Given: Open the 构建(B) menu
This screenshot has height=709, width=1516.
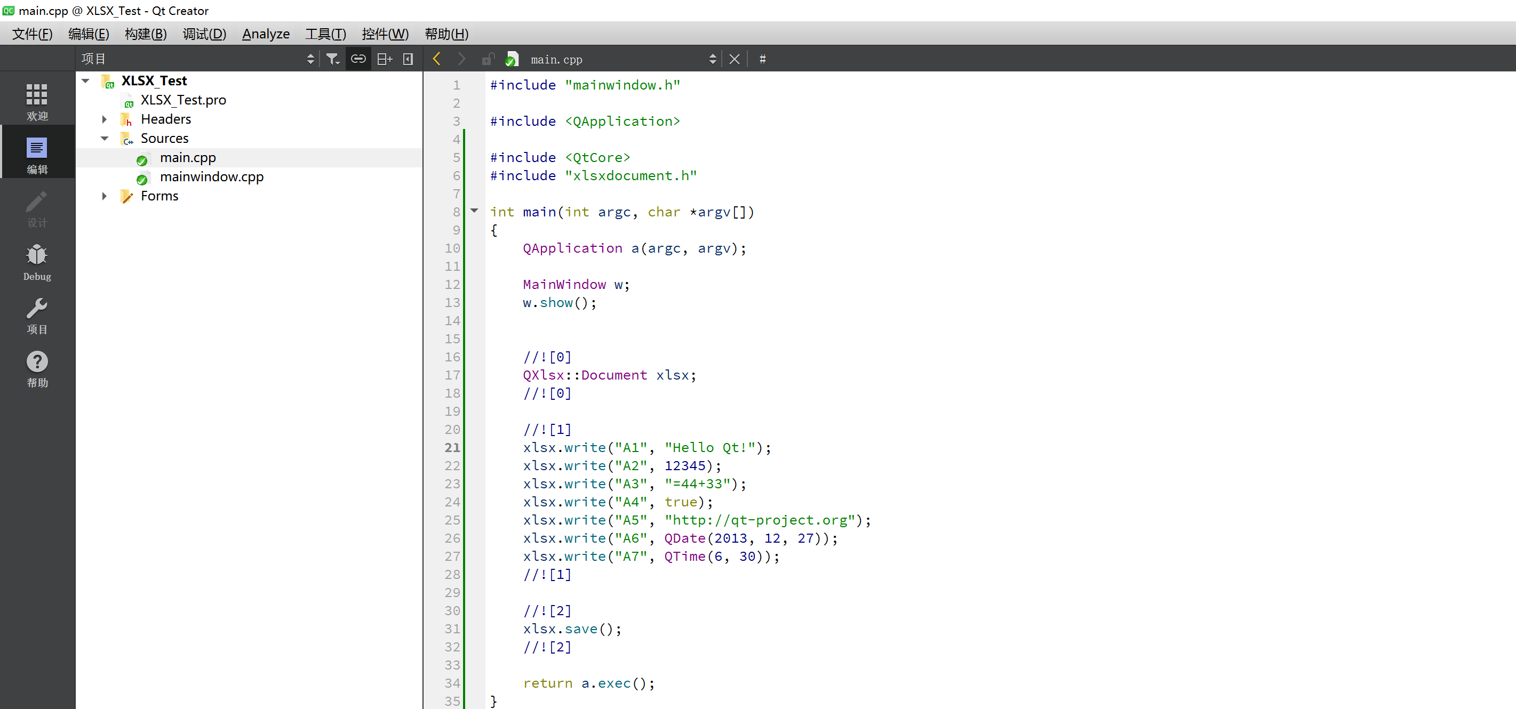Looking at the screenshot, I should 146,34.
